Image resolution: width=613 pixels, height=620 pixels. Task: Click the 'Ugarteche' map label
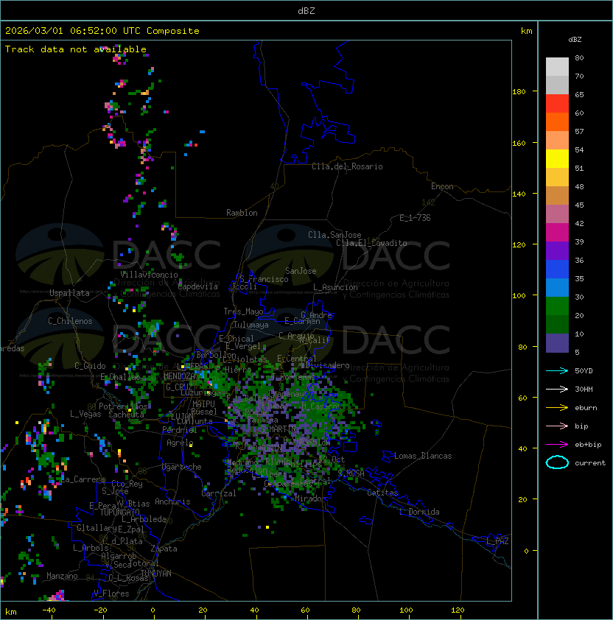[x=182, y=468]
